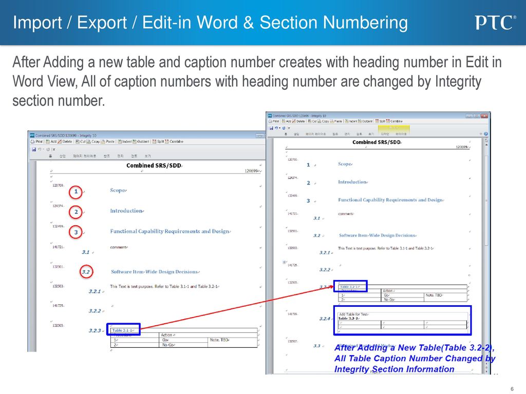
Task: Click 'Add Table for Test' text in right window
Action: point(353,314)
